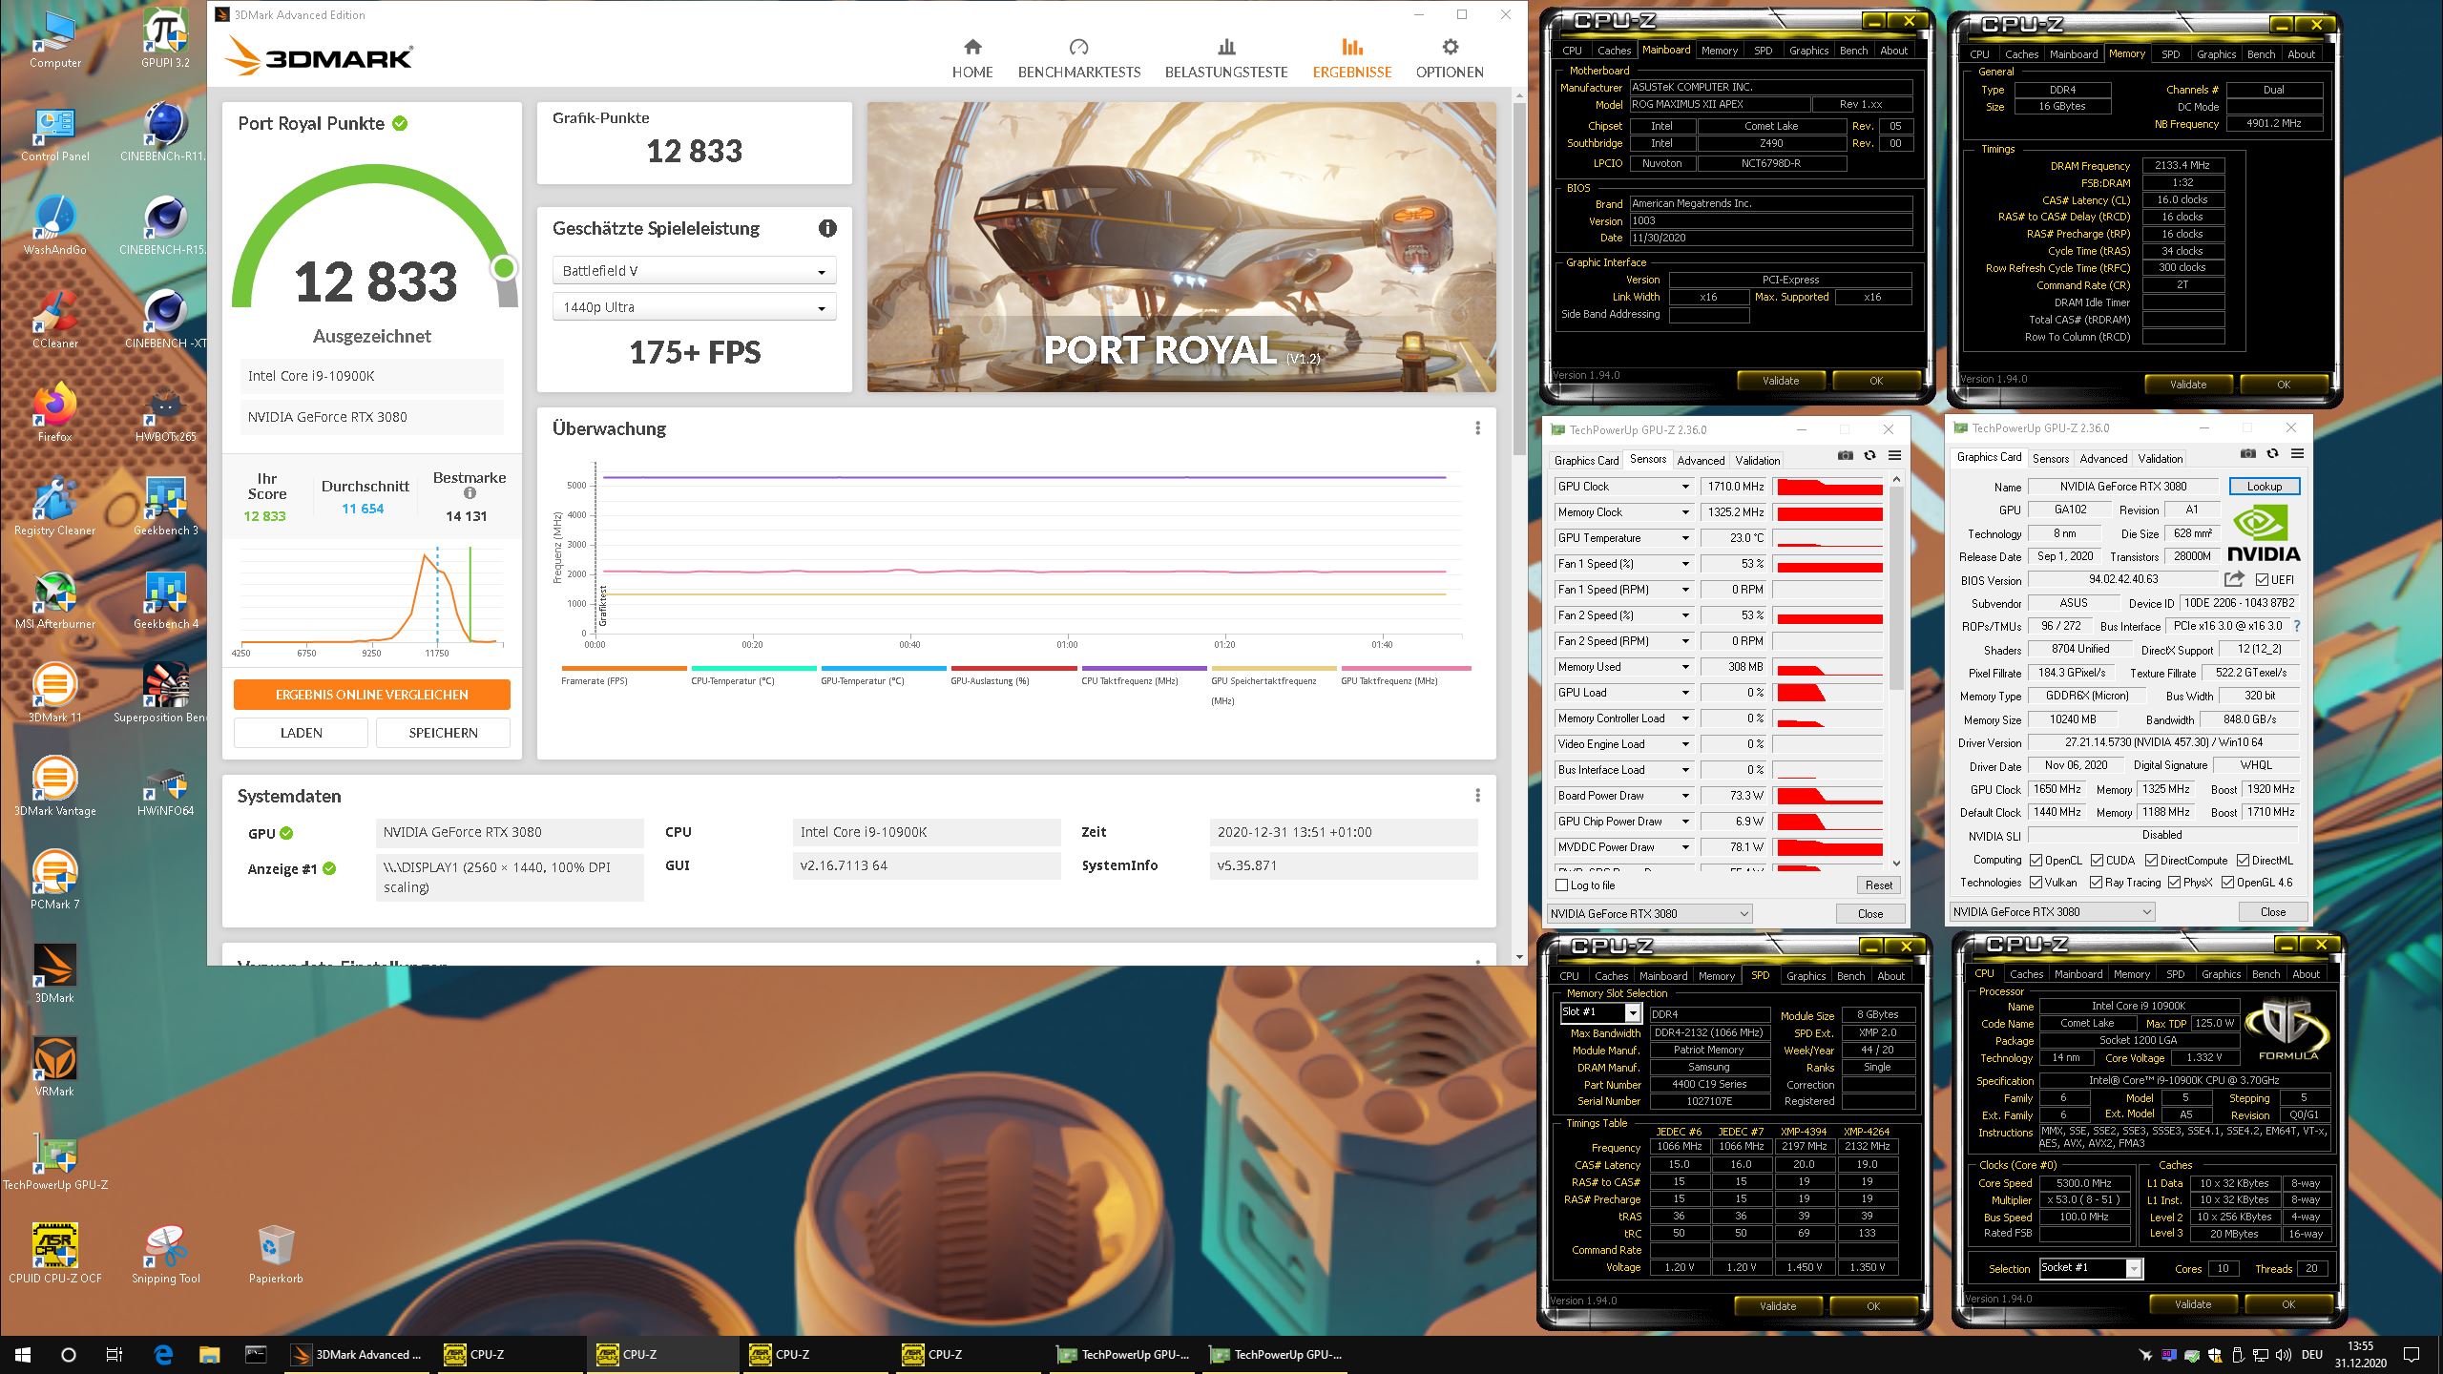
Task: Switch to Sensors tab in right GPU-Z window
Action: click(2050, 458)
